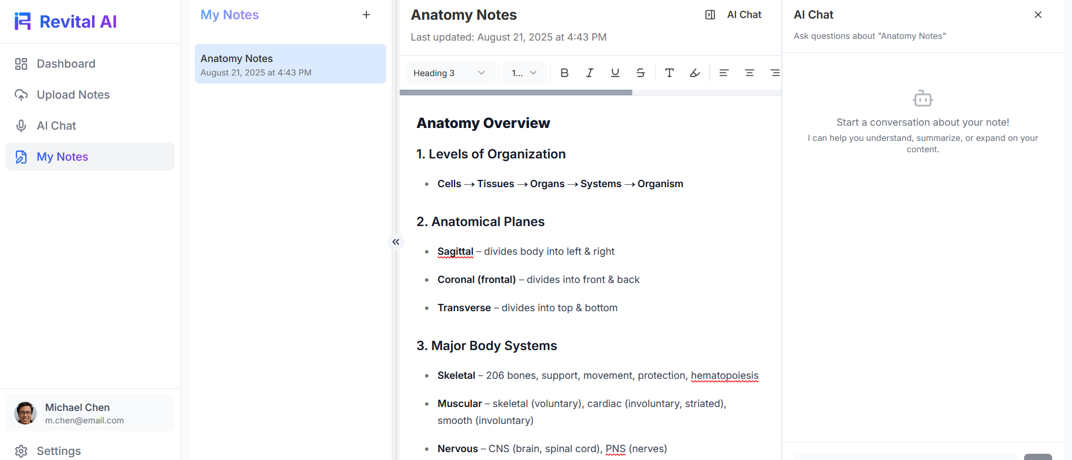Image resolution: width=1072 pixels, height=460 pixels.
Task: Align text to the left
Action: [x=724, y=73]
